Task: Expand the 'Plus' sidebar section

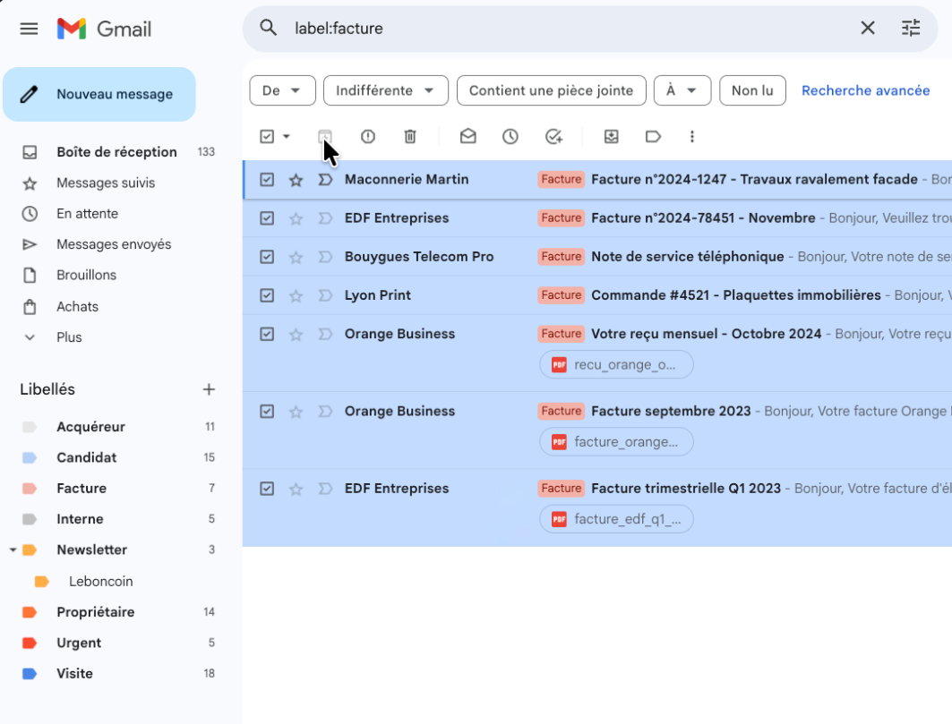Action: pos(69,337)
